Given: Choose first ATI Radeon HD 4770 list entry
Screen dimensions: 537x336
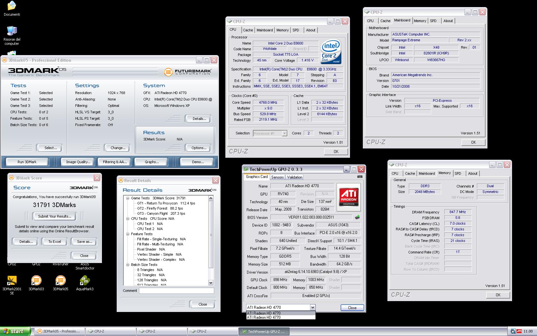Looking at the screenshot, I should 281,313.
